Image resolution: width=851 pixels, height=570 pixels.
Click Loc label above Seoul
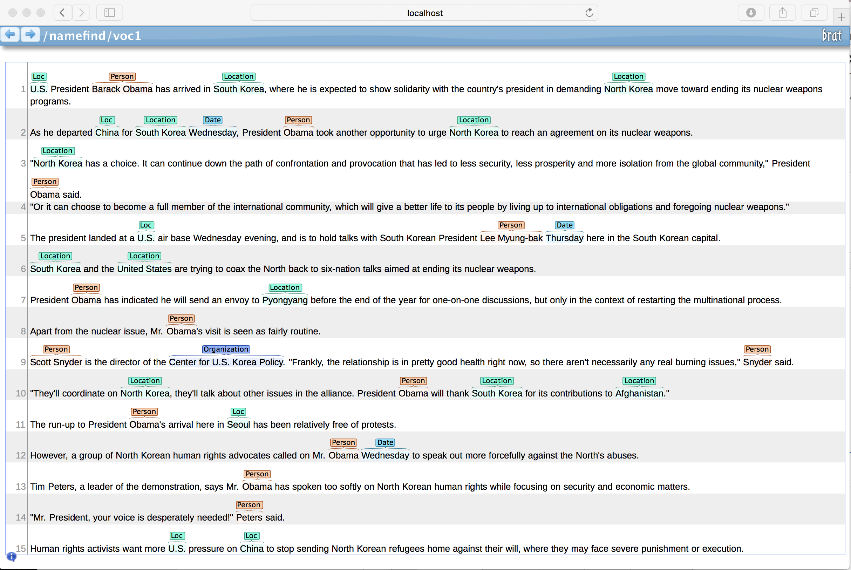(238, 412)
